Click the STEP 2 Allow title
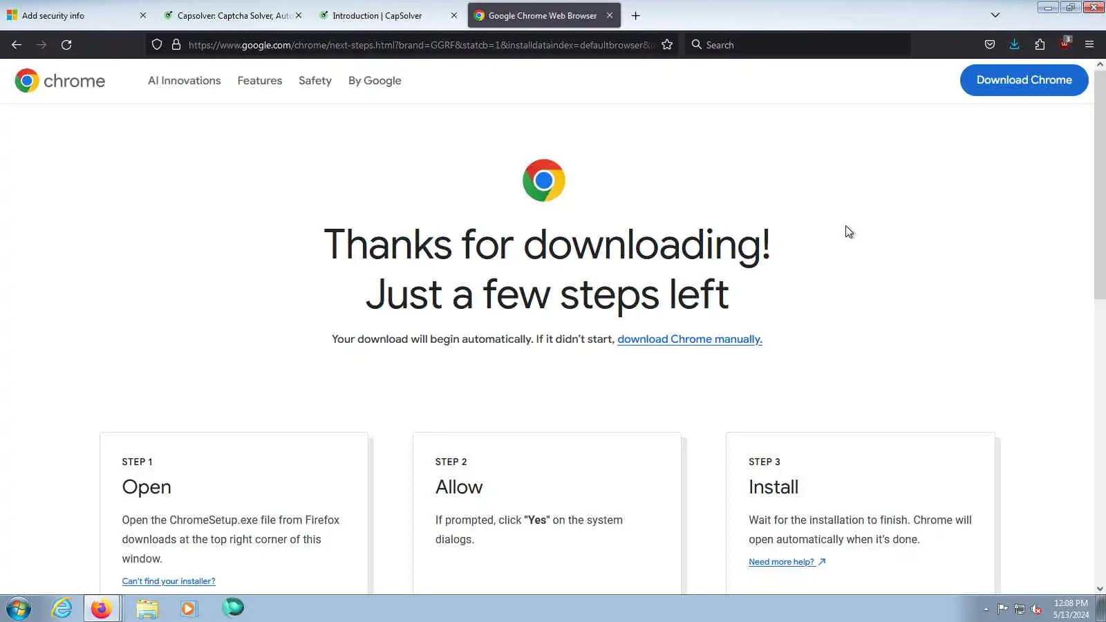Image resolution: width=1106 pixels, height=622 pixels. point(459,487)
